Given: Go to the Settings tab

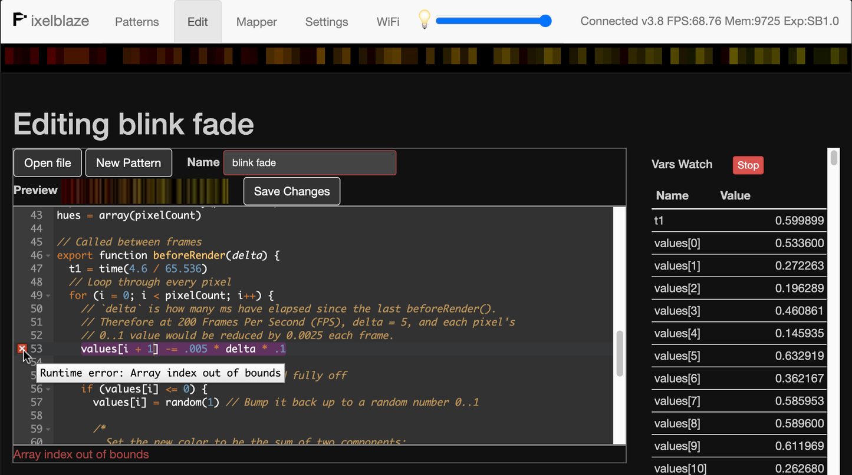Looking at the screenshot, I should pos(327,22).
